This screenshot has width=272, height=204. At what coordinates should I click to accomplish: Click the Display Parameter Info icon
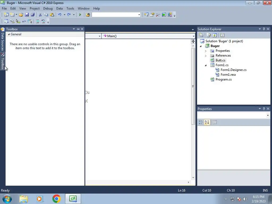point(12,21)
